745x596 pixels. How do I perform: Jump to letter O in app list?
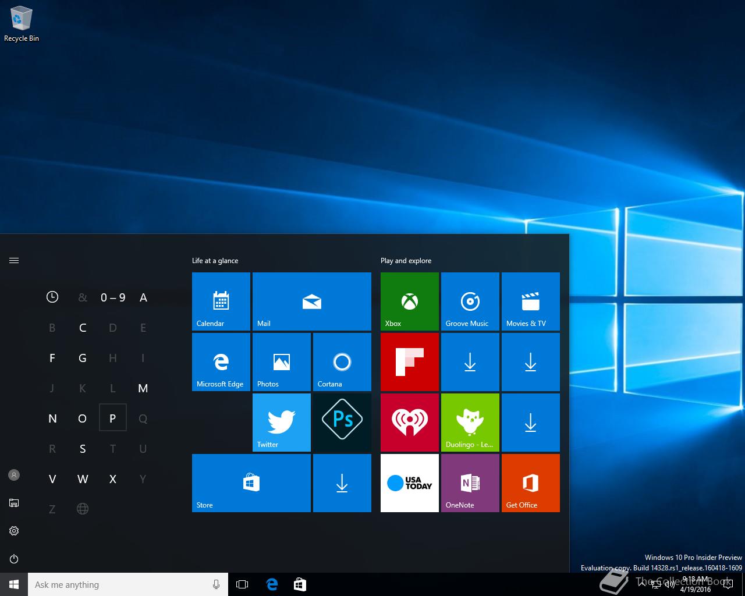click(83, 418)
